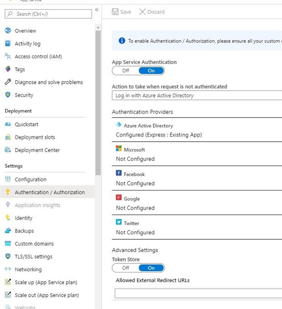282x309 pixels.
Task: Click the Tags icon in sidebar
Action: pyautogui.click(x=8, y=69)
